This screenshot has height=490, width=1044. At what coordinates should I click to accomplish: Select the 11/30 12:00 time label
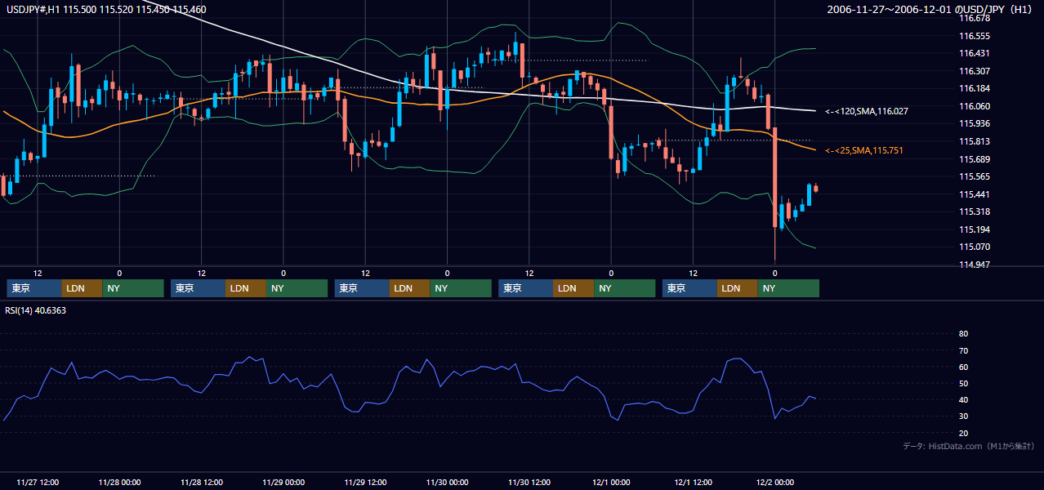(529, 482)
